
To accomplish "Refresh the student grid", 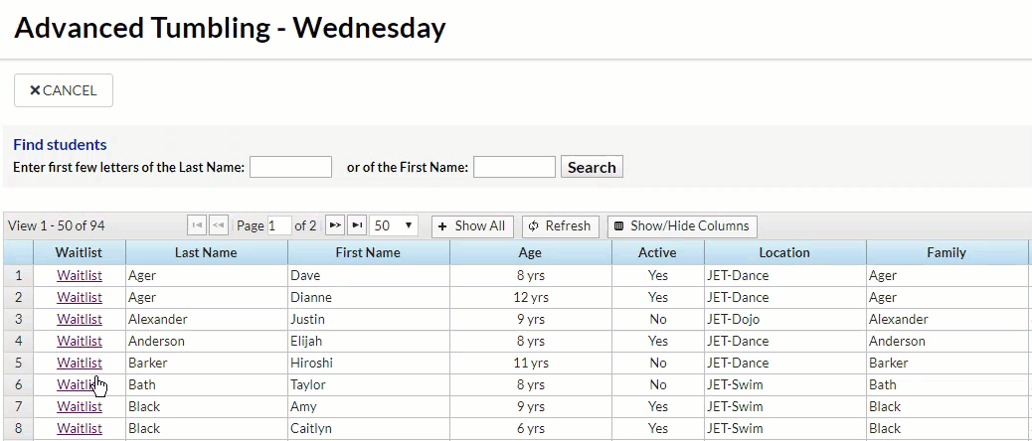I will [560, 226].
